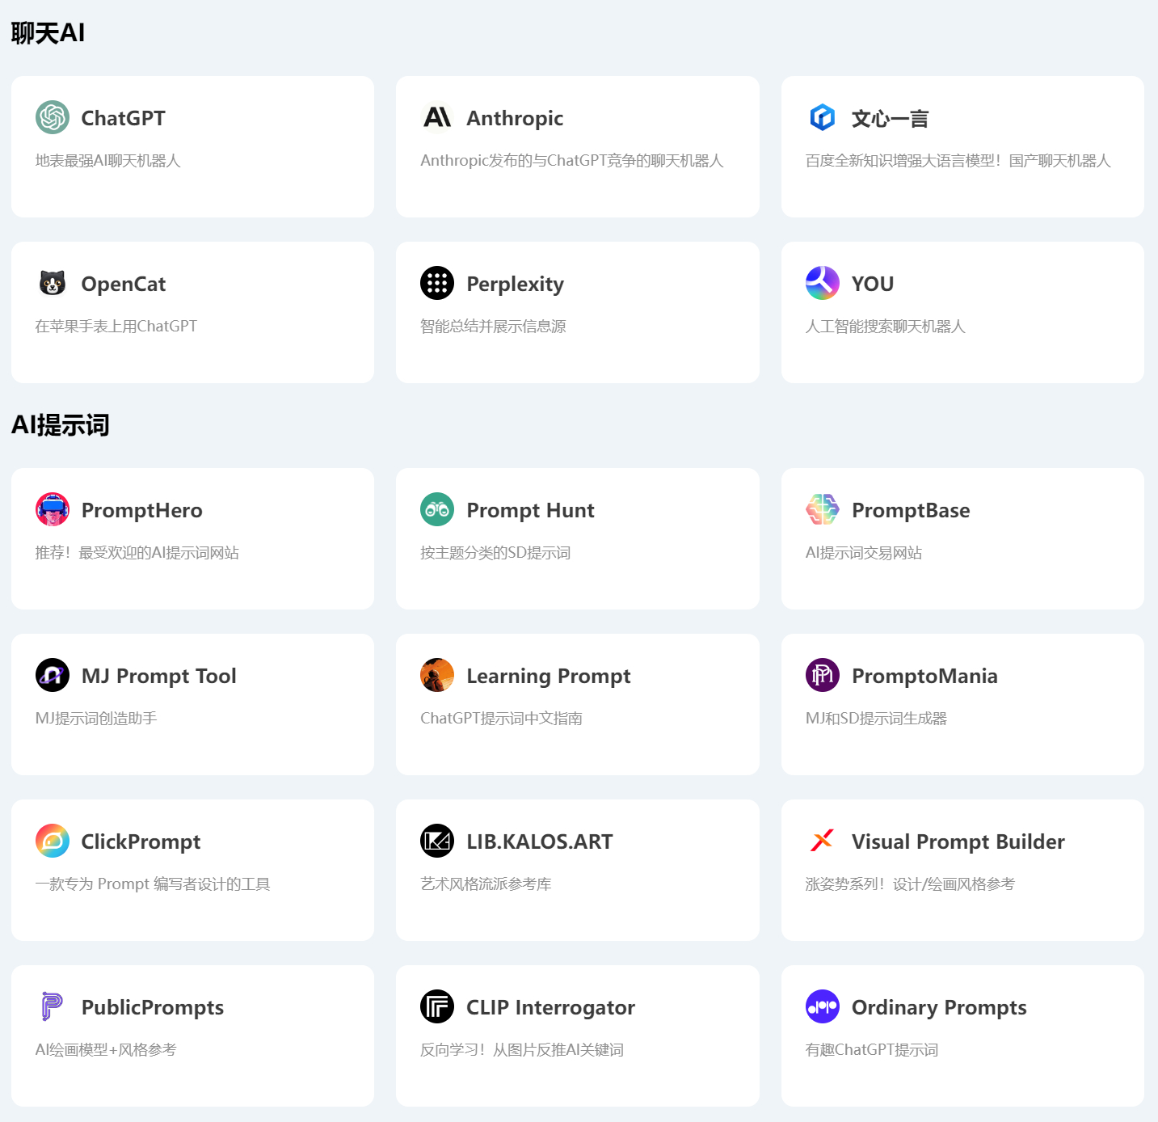1158x1122 pixels.
Task: Click description '在苹果手表上用ChatGPT'
Action: [116, 327]
